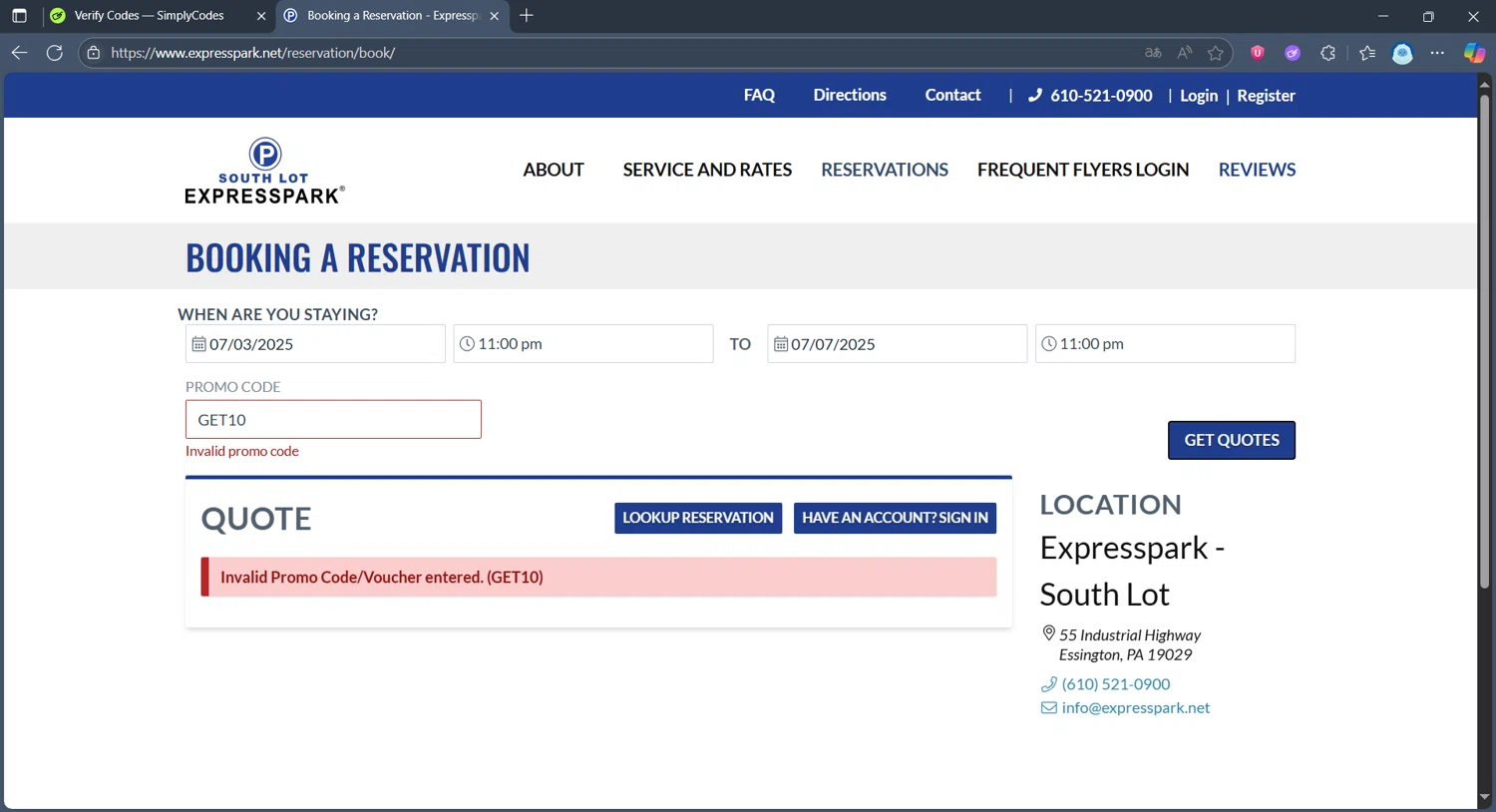Open the ABOUT menu item
Screen dimensions: 1496x812
pos(554,171)
